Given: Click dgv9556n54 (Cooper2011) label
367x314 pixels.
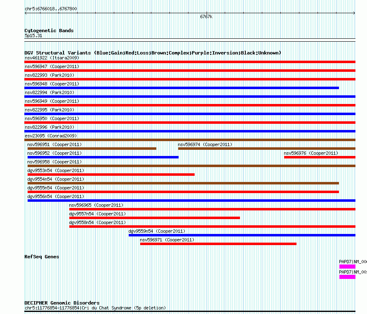Looking at the screenshot, I should (x=56, y=196).
